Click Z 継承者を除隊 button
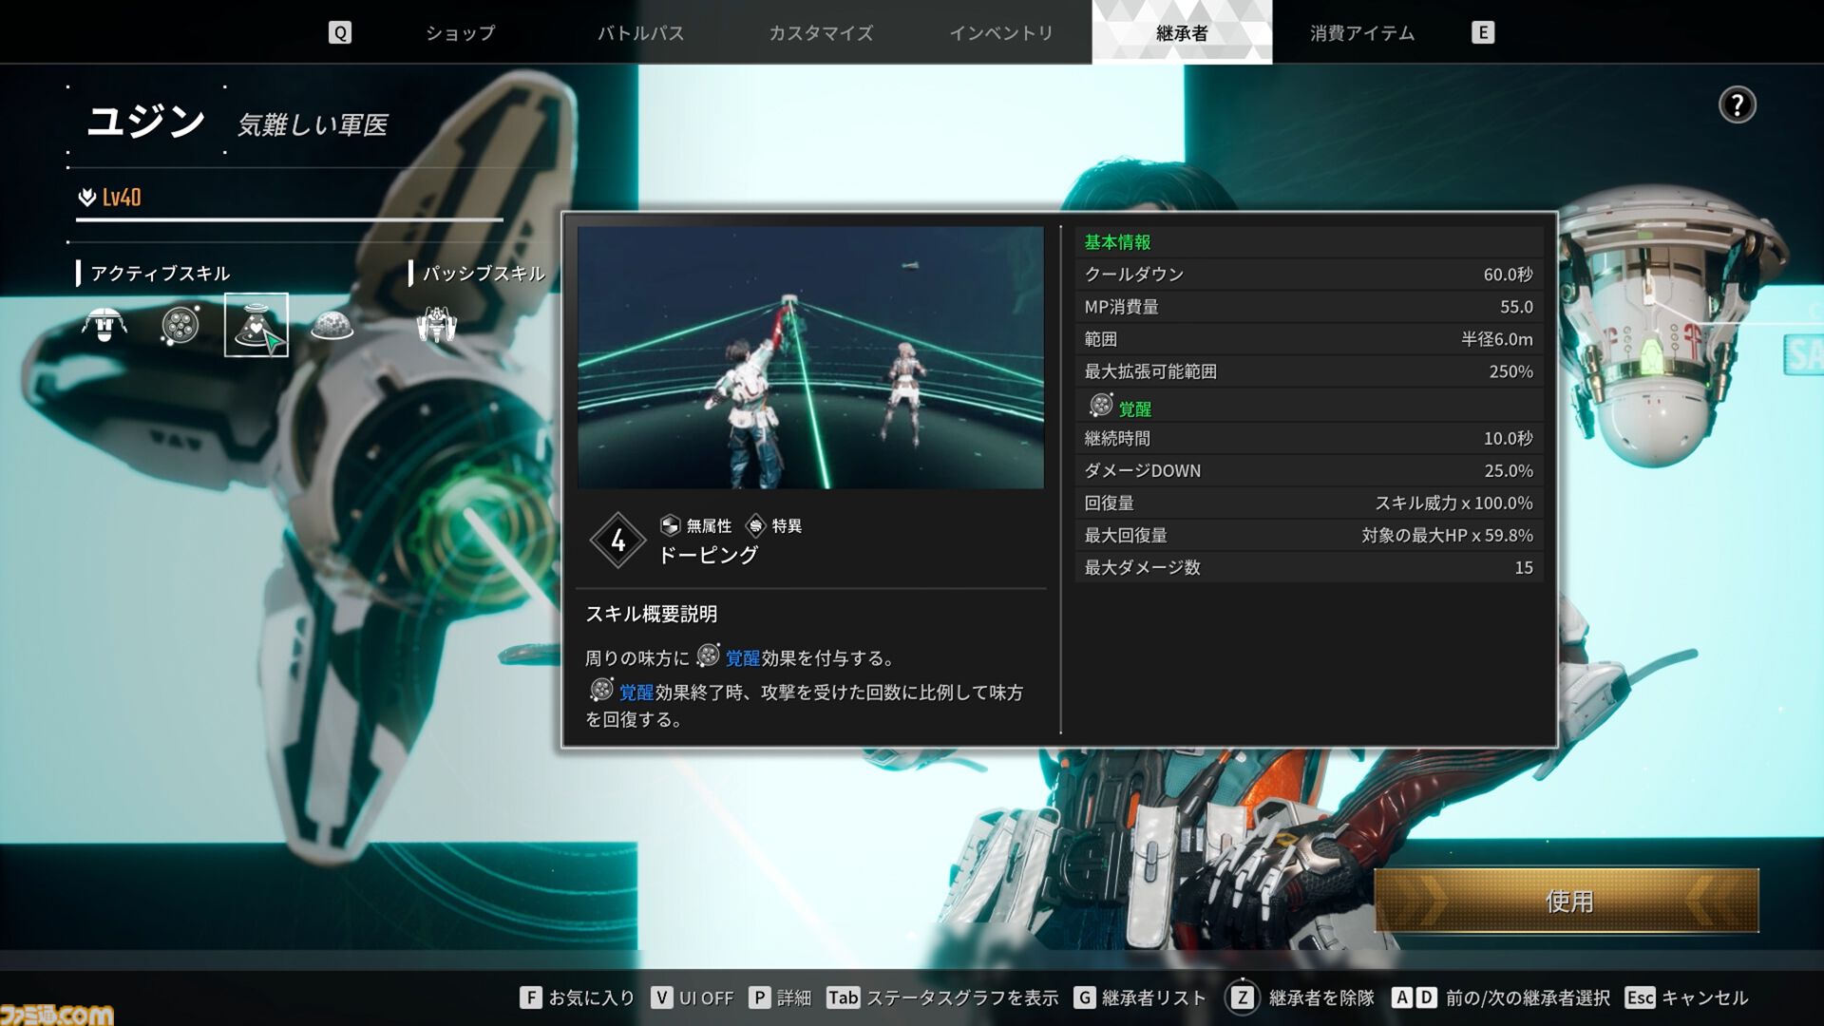The image size is (1824, 1026). (1301, 997)
